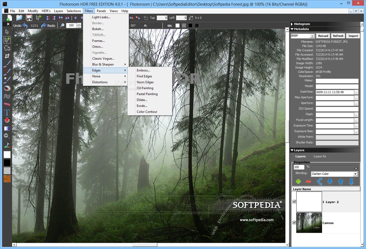Toggle visibility of I -Layer- 2

pyautogui.click(x=294, y=202)
